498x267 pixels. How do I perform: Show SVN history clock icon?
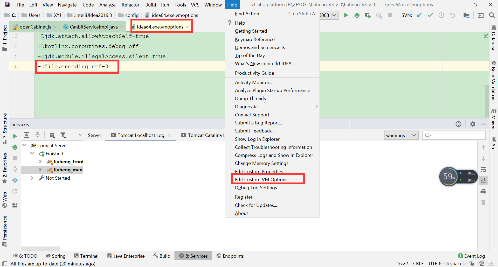[441, 15]
